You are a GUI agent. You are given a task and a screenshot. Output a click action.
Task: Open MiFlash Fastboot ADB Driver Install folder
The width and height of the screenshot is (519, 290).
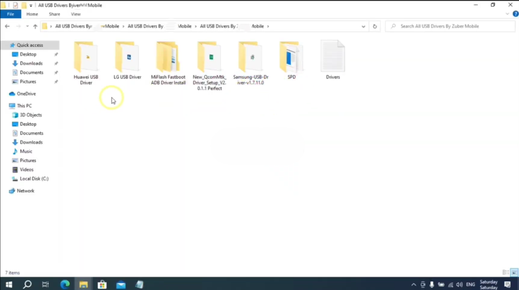click(168, 57)
